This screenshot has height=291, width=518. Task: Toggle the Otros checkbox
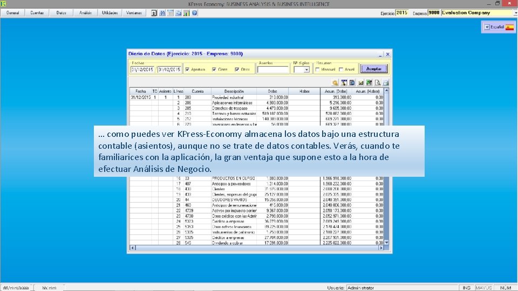pyautogui.click(x=237, y=70)
